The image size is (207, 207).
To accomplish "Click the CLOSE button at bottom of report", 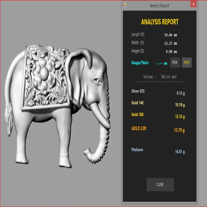I will pos(160,184).
